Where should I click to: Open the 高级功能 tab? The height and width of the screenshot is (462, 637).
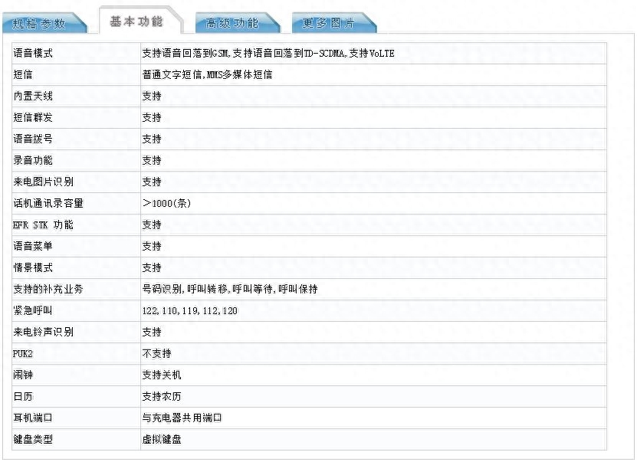(232, 23)
